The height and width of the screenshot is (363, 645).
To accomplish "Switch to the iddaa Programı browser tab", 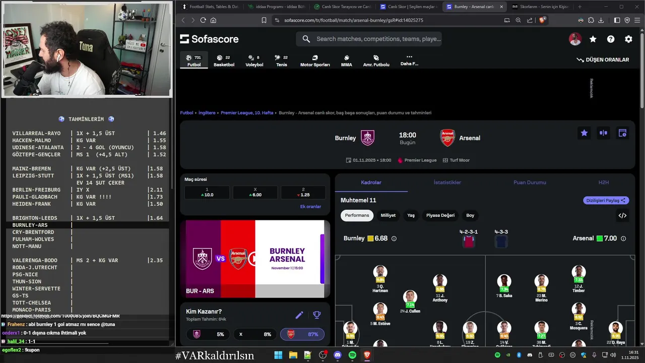I will [276, 7].
